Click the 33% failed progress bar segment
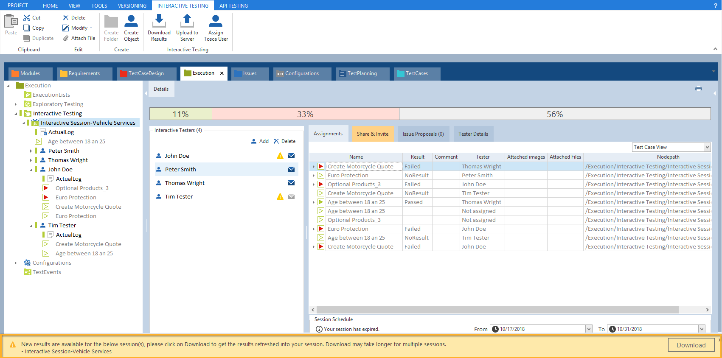This screenshot has height=358, width=722. click(x=305, y=114)
